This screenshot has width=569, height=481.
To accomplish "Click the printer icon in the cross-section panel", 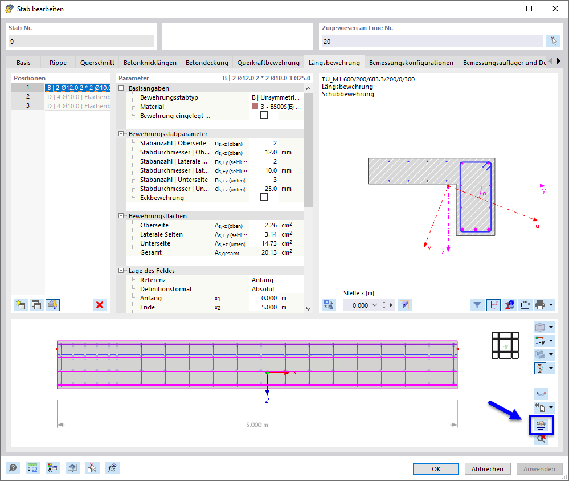I will coord(540,305).
